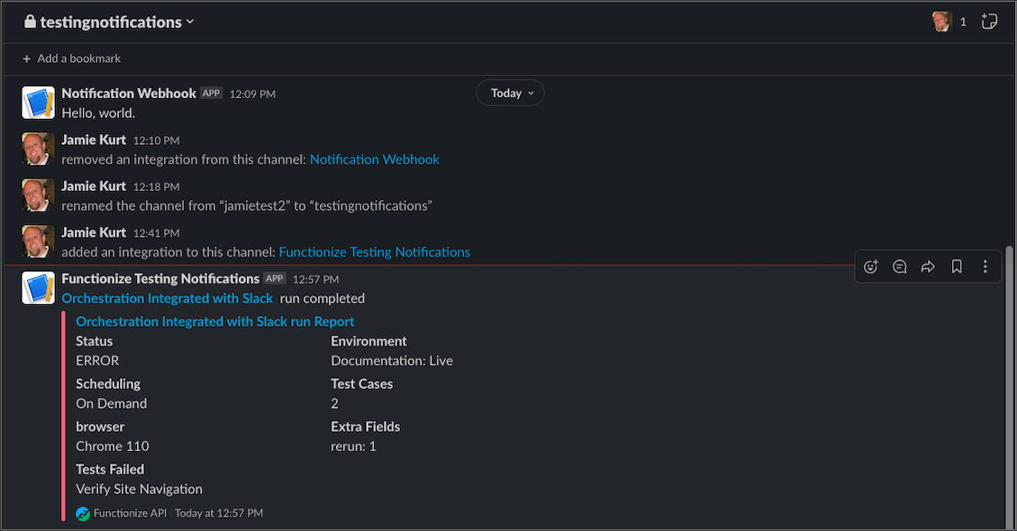Click Jamie Kurt's avatar on the 12:10 PM message

[x=38, y=149]
